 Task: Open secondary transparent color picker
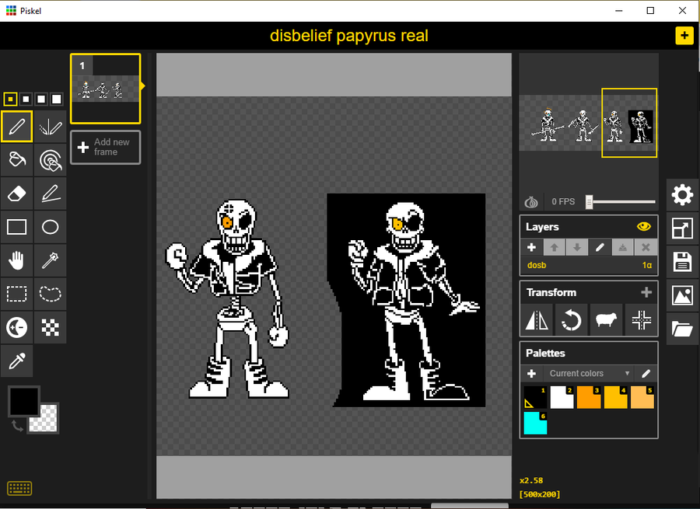point(47,422)
